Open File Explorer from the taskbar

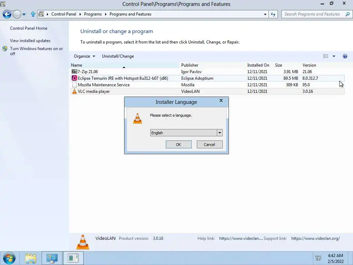click(31, 258)
